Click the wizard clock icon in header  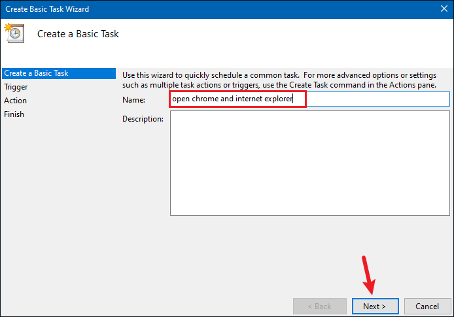click(x=14, y=33)
